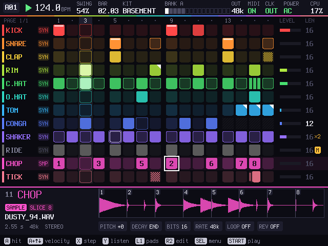The image size is (328, 246).
Task: Click the BANK A progress indicator
Action: click(197, 11)
